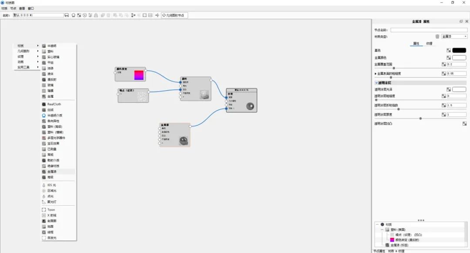Image resolution: width=470 pixels, height=253 pixels.
Task: Click the save material icon beside the name field
Action: coord(67,15)
